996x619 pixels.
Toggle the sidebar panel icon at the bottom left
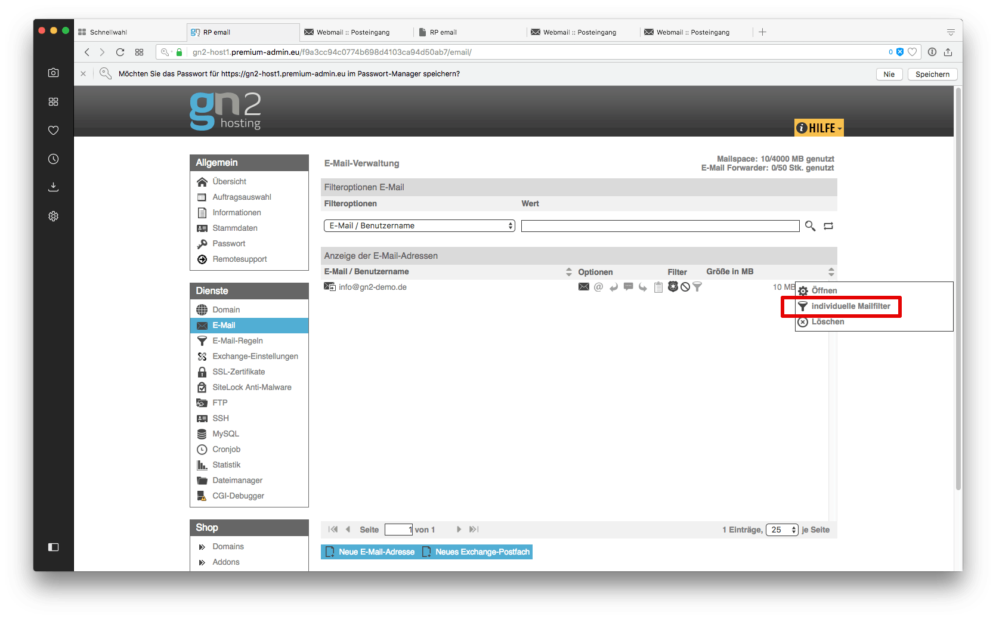pyautogui.click(x=53, y=547)
